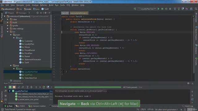The height and width of the screenshot is (111, 198).
Task: Export test results icon
Action: tap(44, 87)
